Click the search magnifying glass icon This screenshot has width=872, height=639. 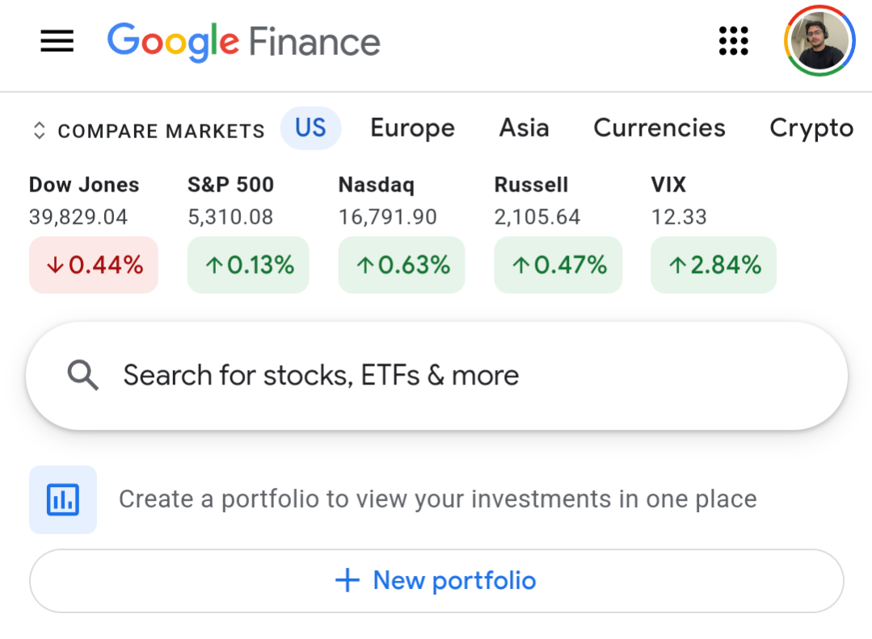pos(83,375)
